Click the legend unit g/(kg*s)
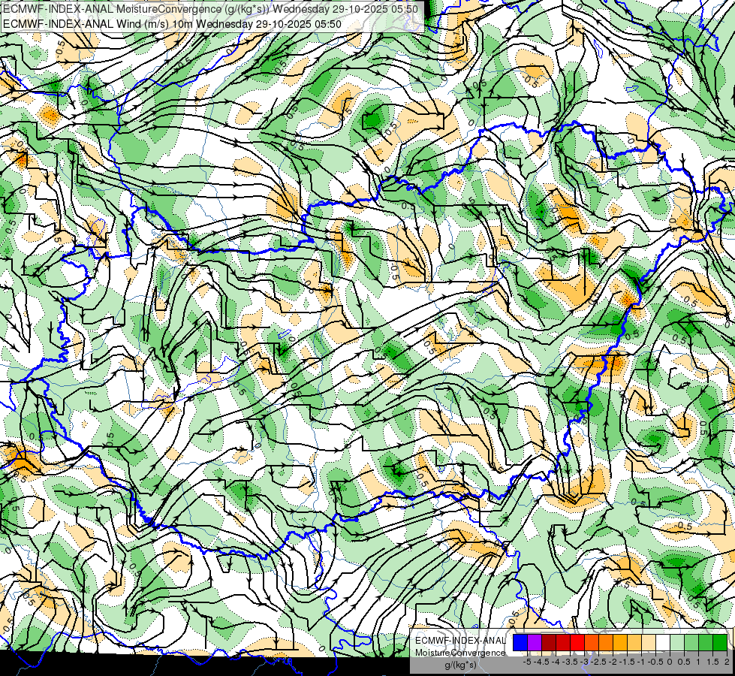The image size is (735, 676). click(x=460, y=665)
